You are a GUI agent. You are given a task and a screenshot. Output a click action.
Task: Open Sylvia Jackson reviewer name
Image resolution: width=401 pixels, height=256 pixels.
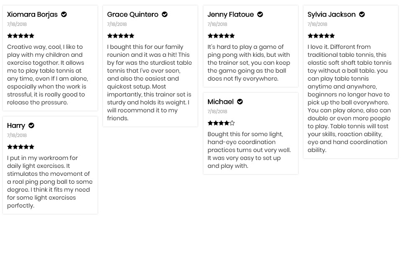tap(332, 15)
